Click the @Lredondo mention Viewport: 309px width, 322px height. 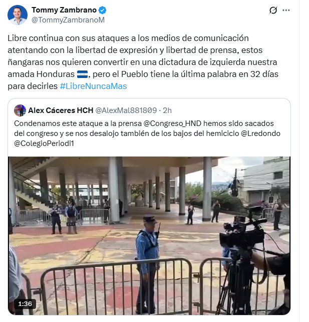(x=260, y=133)
